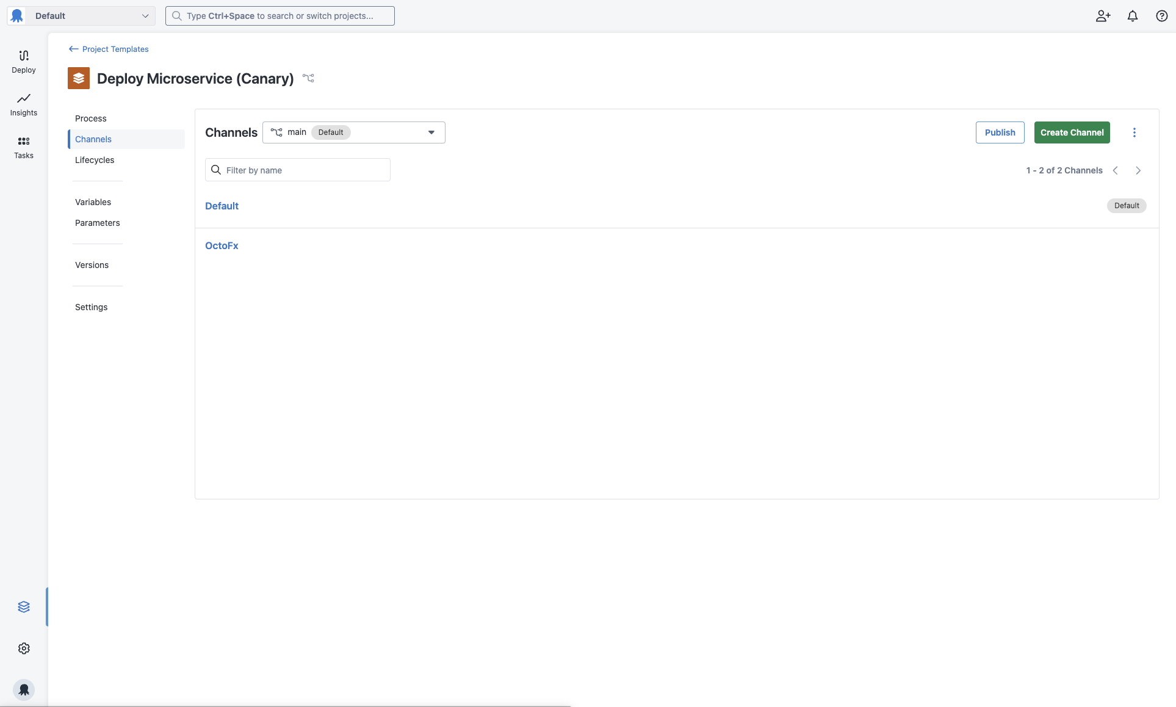This screenshot has width=1176, height=707.
Task: Open Variables in the side menu
Action: [x=93, y=202]
